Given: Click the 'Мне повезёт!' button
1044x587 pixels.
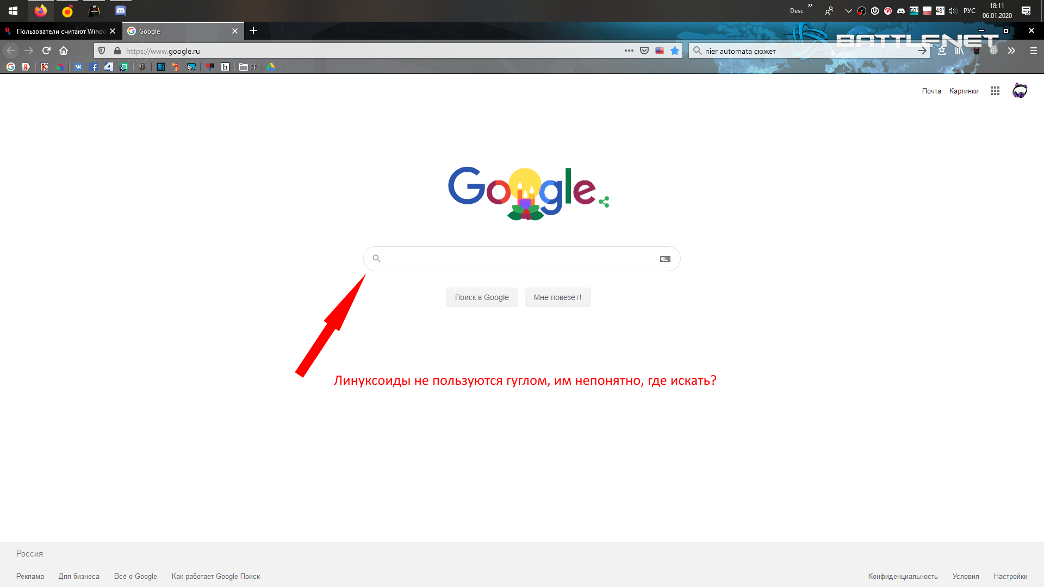Looking at the screenshot, I should point(557,297).
